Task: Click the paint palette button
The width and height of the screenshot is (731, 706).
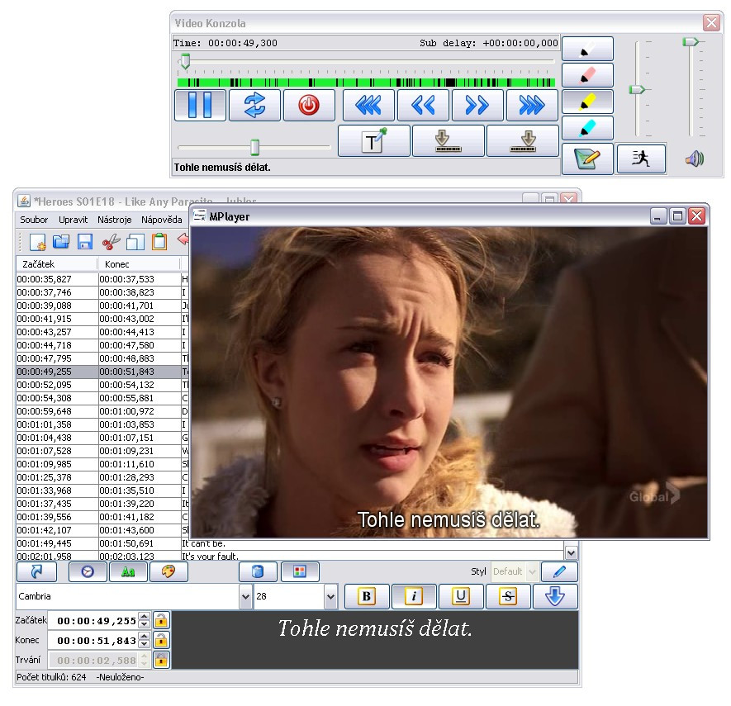Action: tap(169, 571)
